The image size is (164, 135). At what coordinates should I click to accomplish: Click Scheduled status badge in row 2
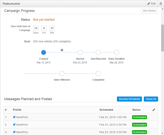(139, 125)
